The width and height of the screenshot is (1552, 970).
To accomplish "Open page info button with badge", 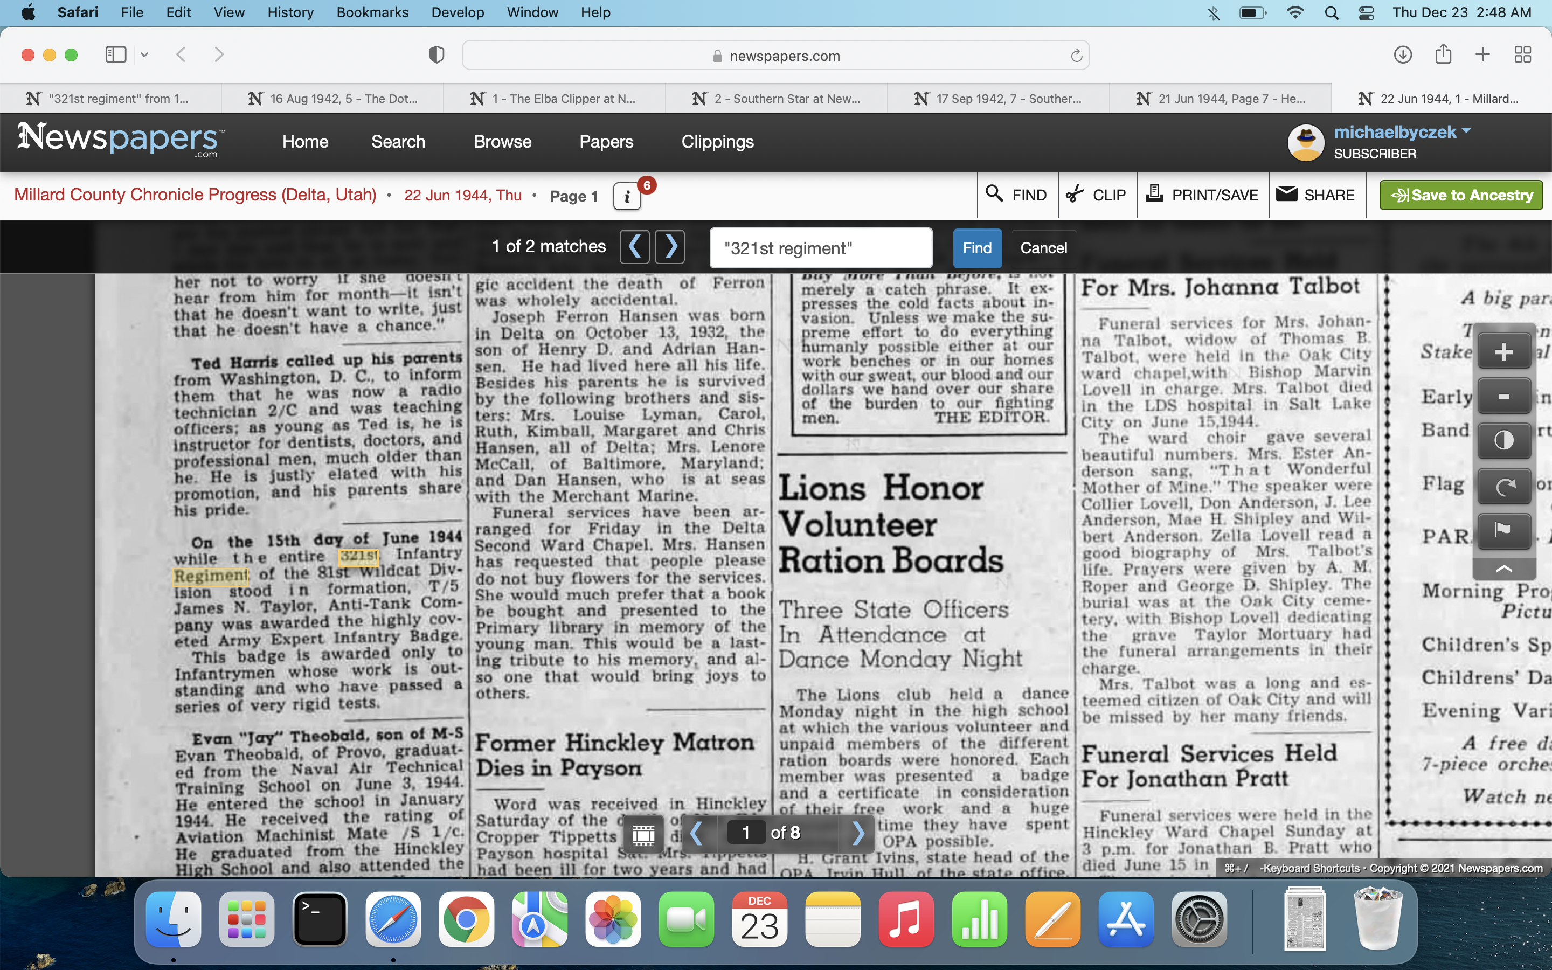I will (627, 196).
